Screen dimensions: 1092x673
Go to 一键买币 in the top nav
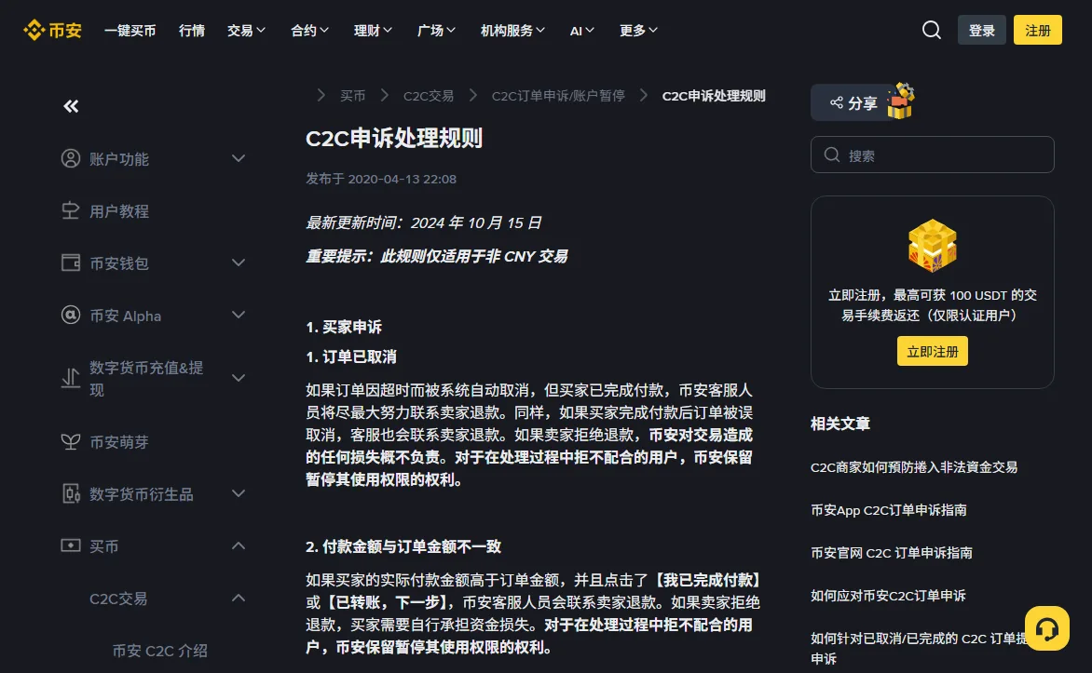pos(130,31)
